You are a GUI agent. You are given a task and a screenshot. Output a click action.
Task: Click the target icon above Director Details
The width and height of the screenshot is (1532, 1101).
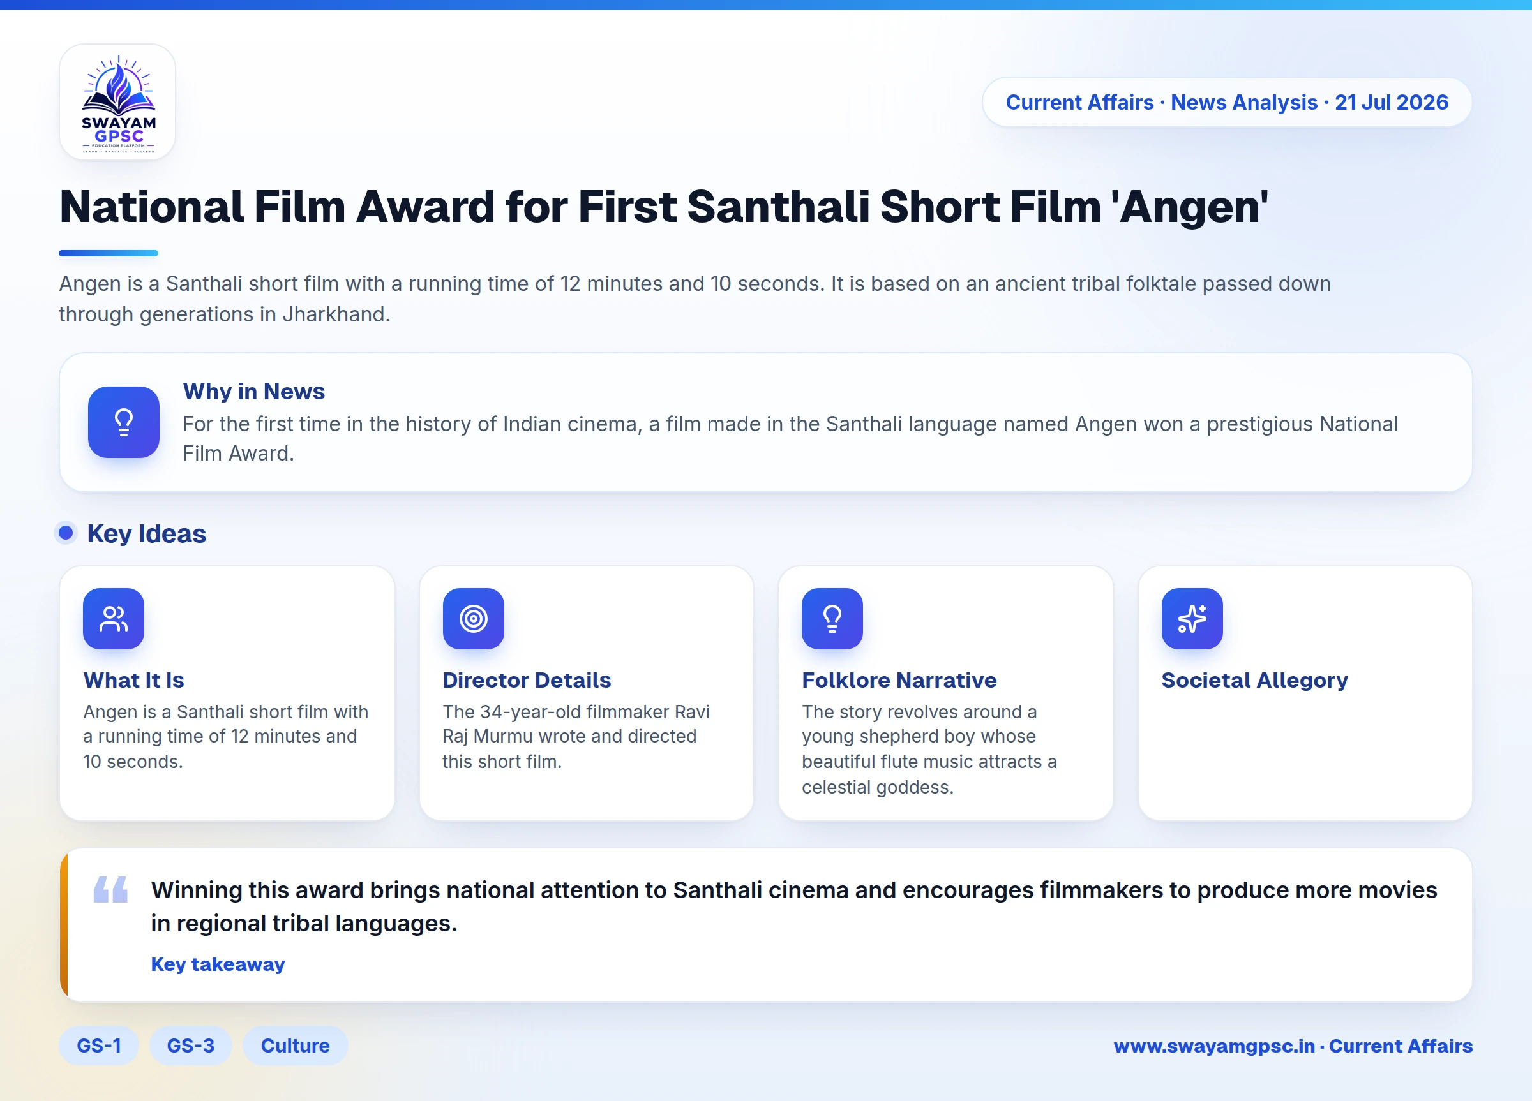(474, 618)
